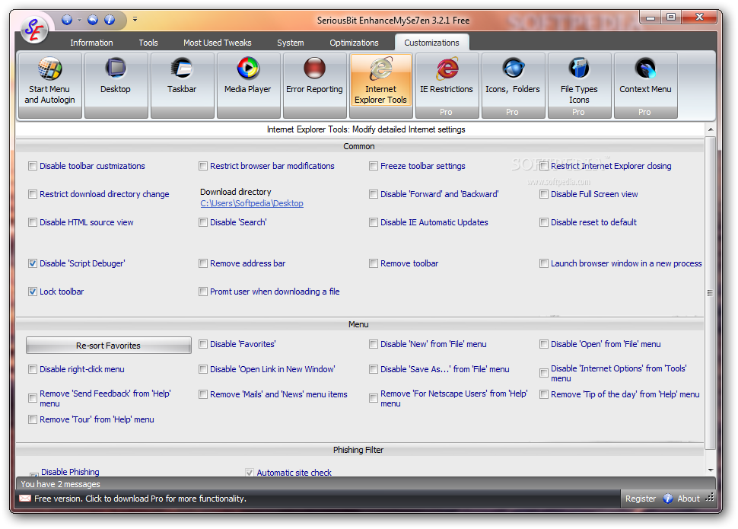
Task: Open the Media Player tweaks
Action: 248,85
